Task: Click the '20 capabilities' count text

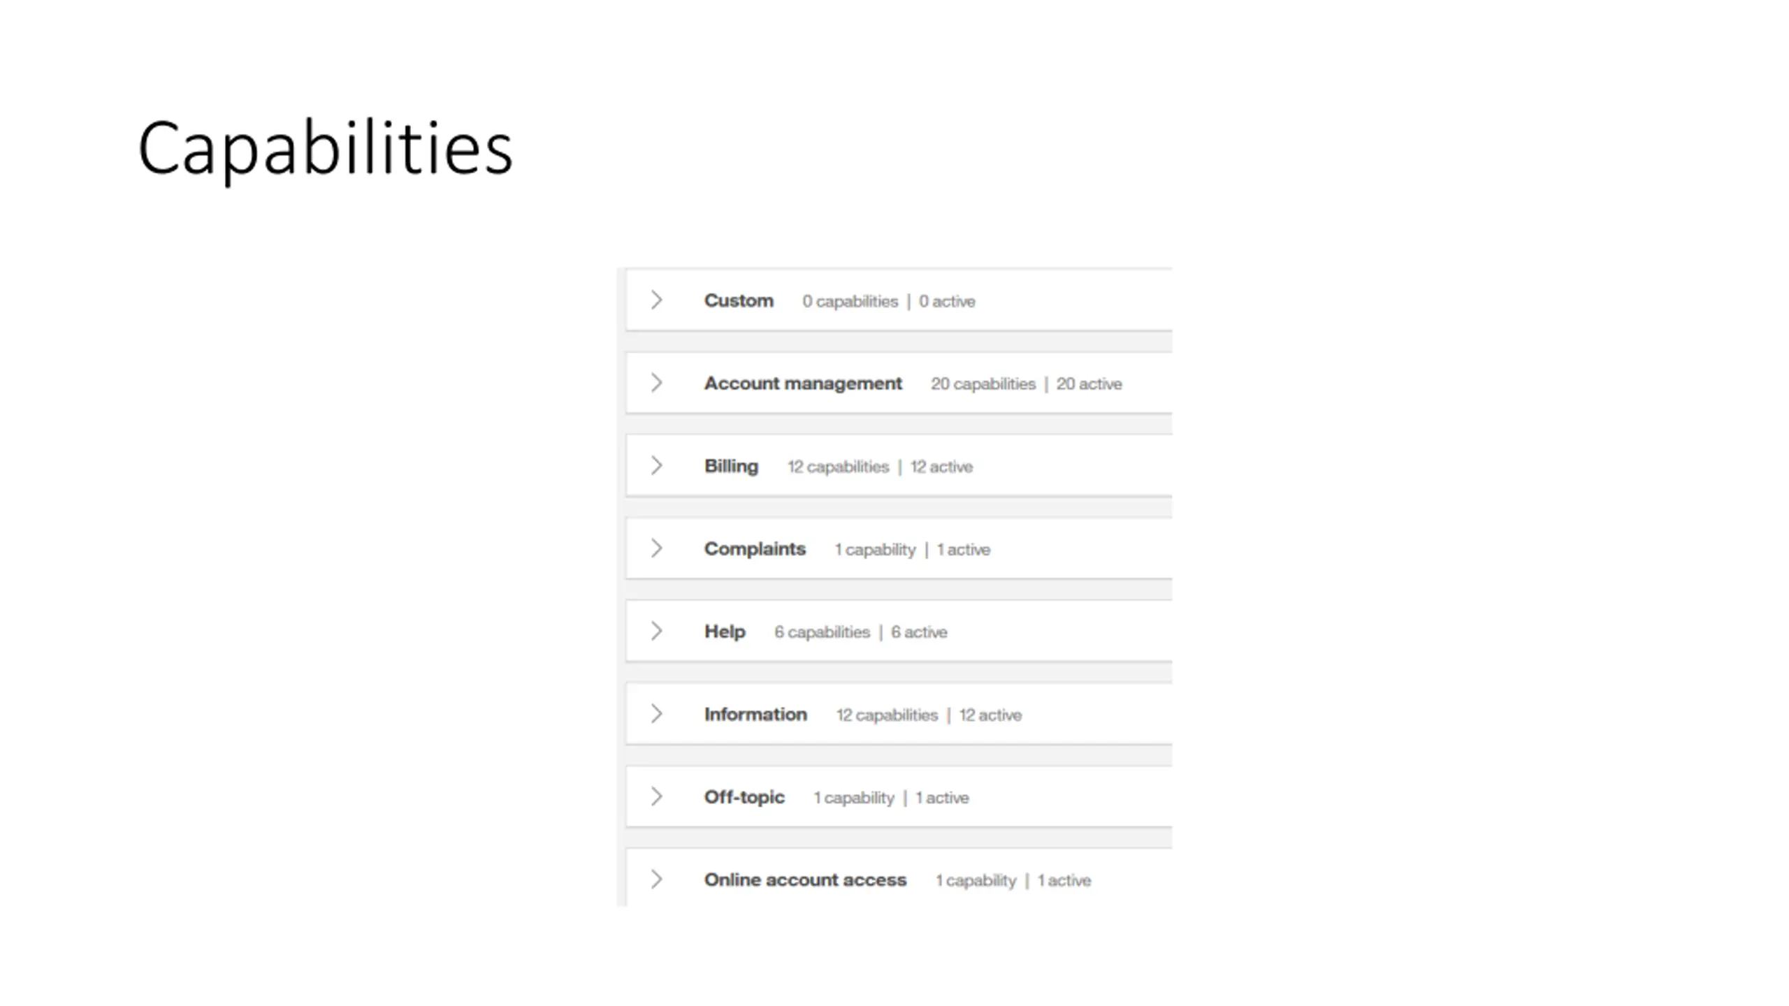Action: (x=983, y=384)
